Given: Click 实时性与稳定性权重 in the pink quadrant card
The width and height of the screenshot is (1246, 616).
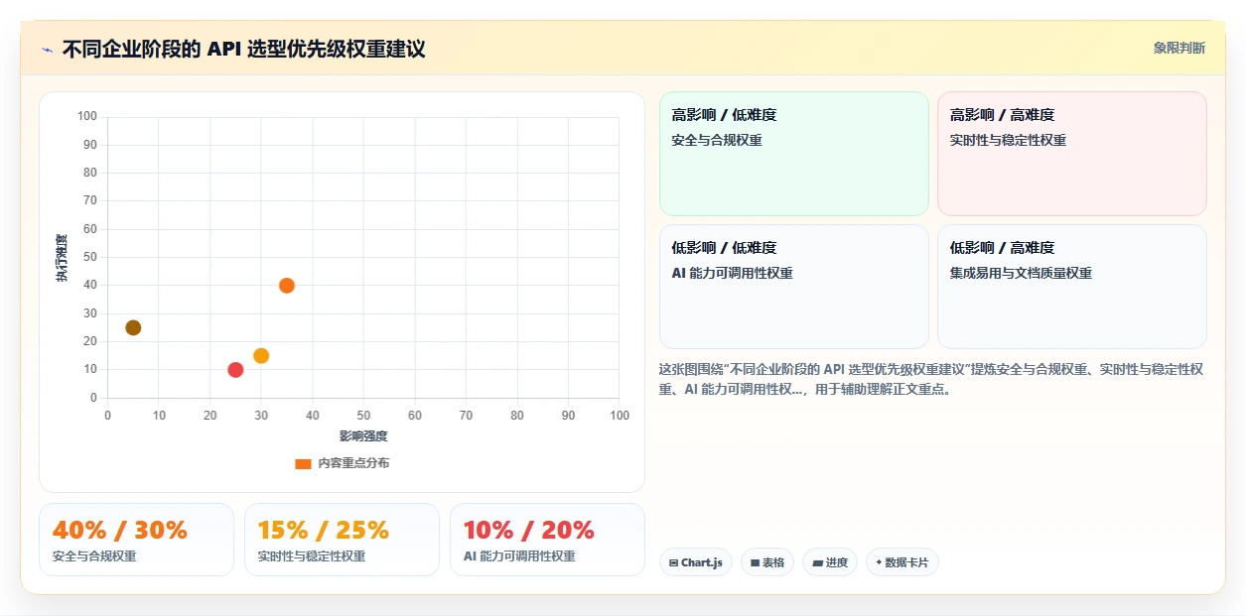Looking at the screenshot, I should (1008, 140).
